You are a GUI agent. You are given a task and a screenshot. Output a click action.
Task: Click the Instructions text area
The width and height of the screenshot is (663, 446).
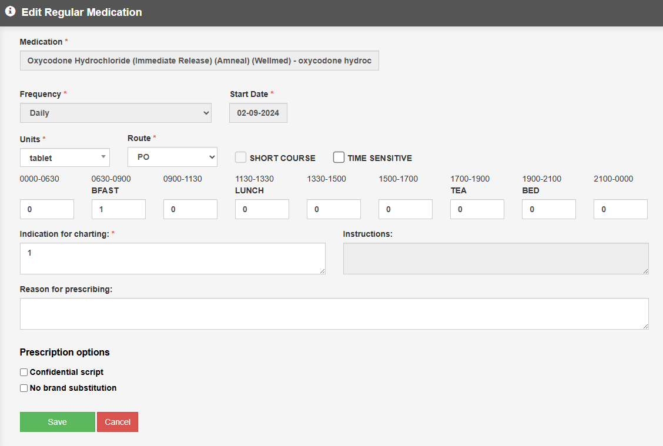495,259
